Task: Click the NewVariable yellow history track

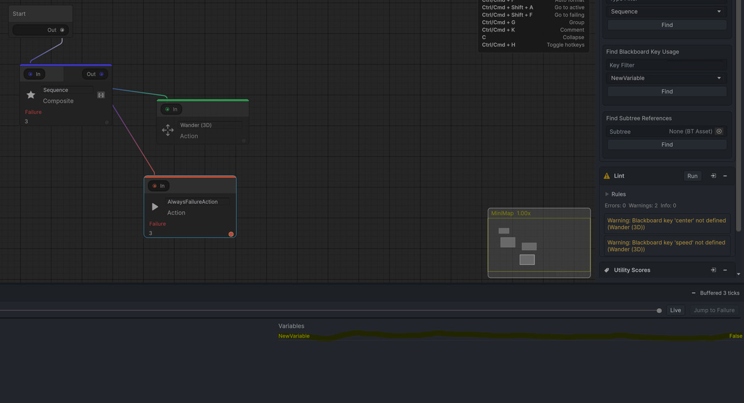Action: point(518,336)
